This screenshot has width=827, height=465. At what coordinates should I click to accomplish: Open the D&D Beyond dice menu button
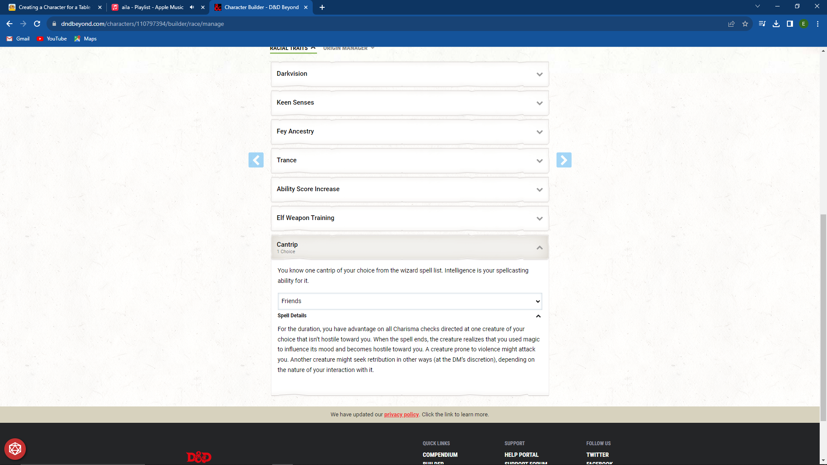[15, 449]
